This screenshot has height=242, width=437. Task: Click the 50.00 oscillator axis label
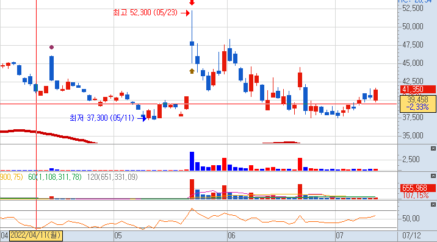click(x=411, y=218)
